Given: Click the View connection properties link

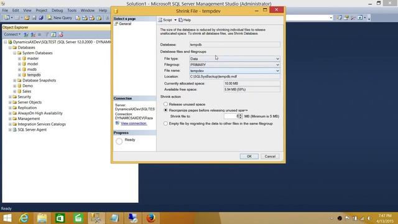Looking at the screenshot, I should 134,123.
